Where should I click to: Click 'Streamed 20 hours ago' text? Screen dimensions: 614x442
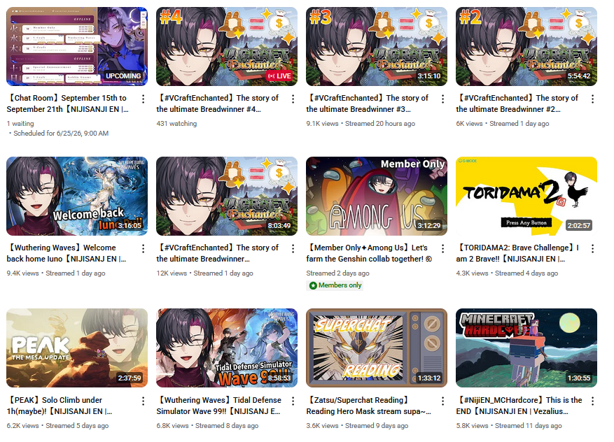(380, 124)
